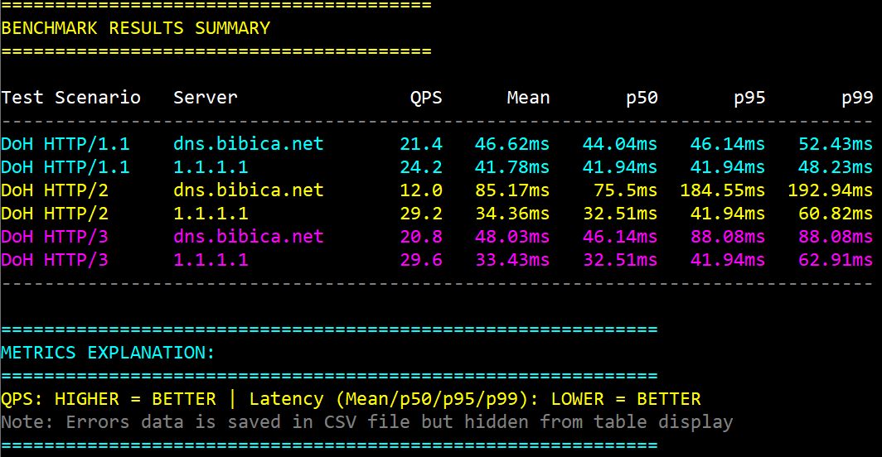
Task: Select the note about Errors data CSV
Action: 367,422
